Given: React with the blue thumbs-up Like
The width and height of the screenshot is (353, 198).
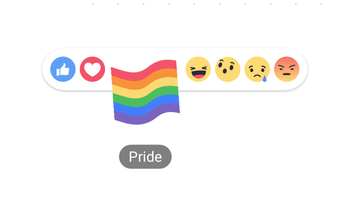Looking at the screenshot, I should coord(63,69).
